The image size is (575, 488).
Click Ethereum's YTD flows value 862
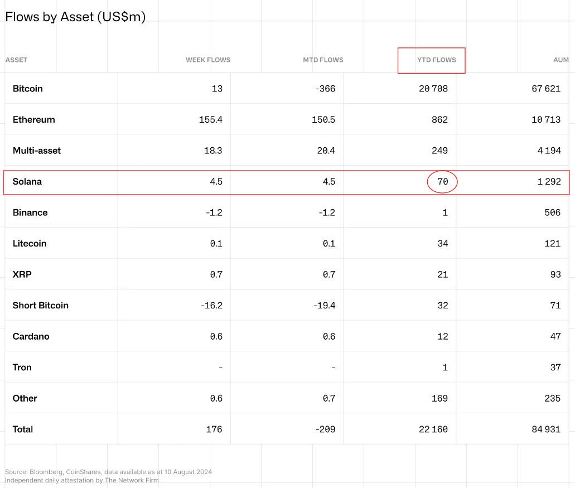pyautogui.click(x=439, y=119)
